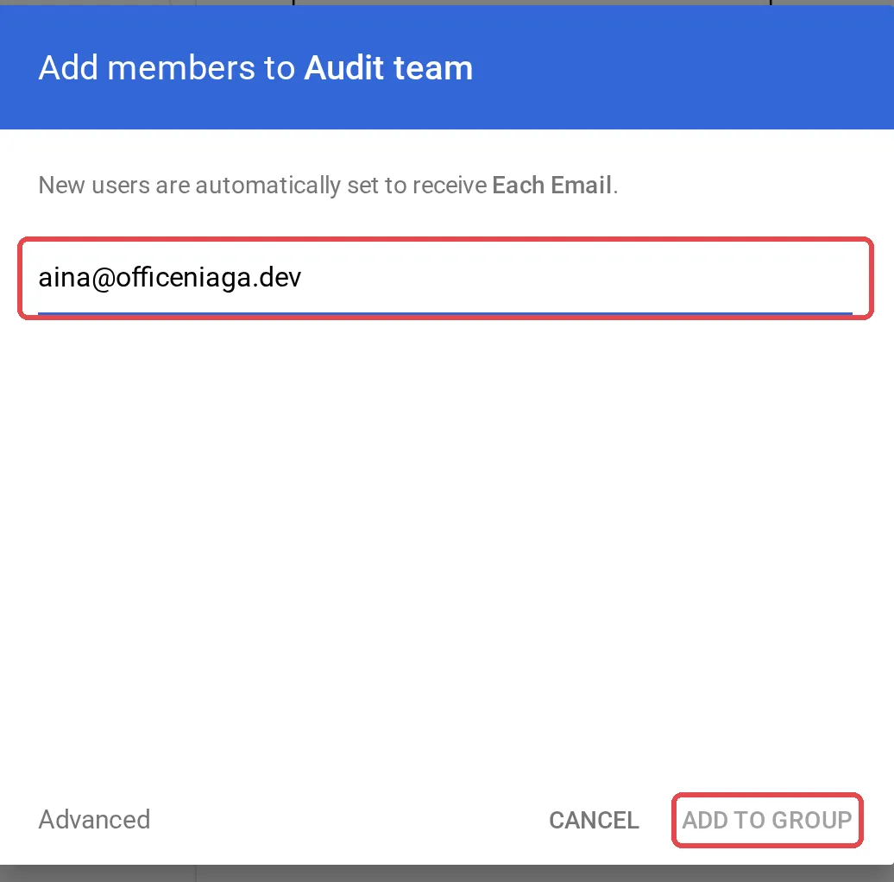Open the Advanced options link
The height and width of the screenshot is (882, 894).
(x=94, y=819)
